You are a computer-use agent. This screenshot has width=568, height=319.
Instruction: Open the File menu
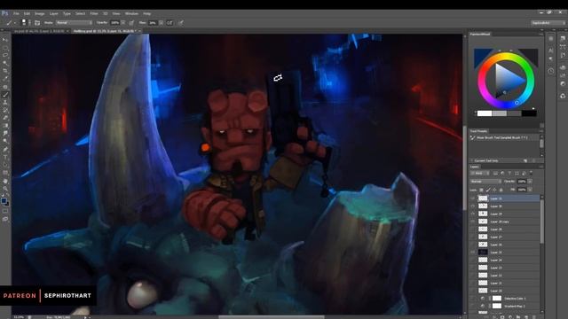[x=16, y=13]
